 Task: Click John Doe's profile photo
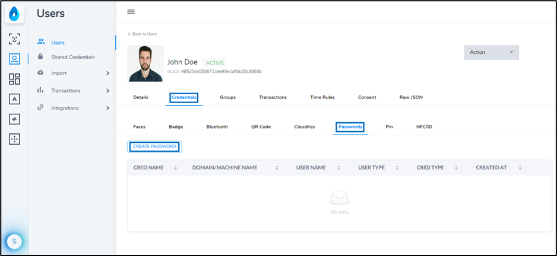click(145, 63)
